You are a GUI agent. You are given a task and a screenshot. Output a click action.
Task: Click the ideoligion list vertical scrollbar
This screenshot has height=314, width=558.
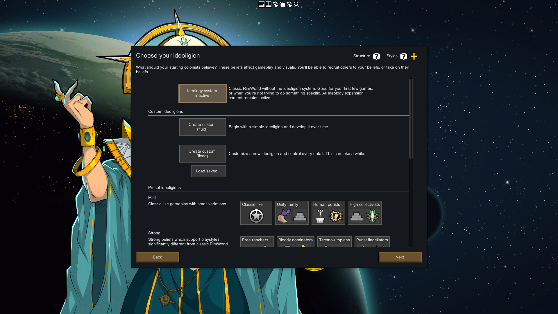coord(411,119)
